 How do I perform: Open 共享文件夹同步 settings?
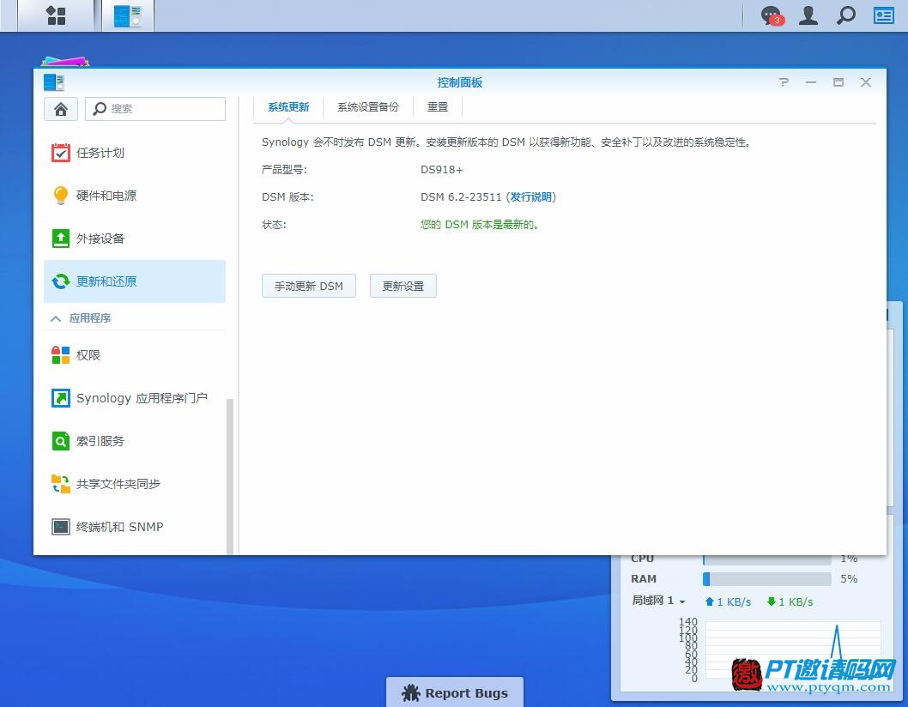[x=135, y=484]
